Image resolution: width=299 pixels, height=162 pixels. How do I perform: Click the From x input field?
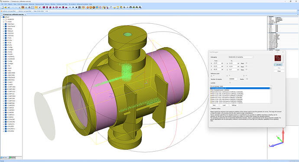tap(217, 64)
